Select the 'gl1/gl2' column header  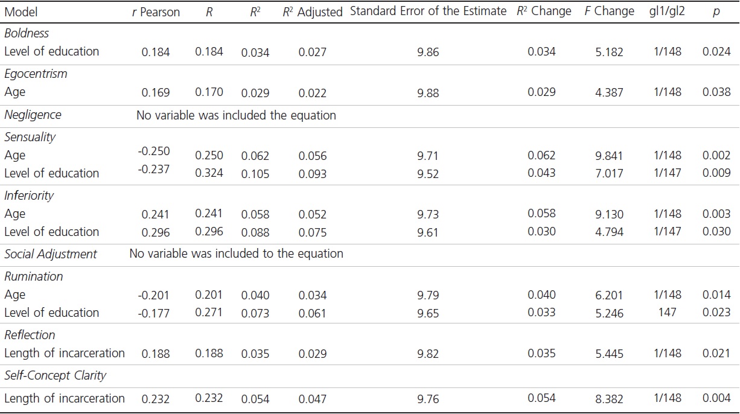click(x=667, y=11)
